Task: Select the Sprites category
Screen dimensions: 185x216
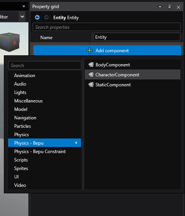Action: pyautogui.click(x=45, y=168)
